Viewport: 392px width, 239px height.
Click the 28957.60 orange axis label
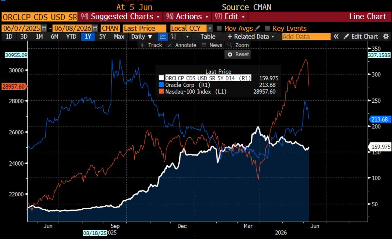tap(13, 86)
